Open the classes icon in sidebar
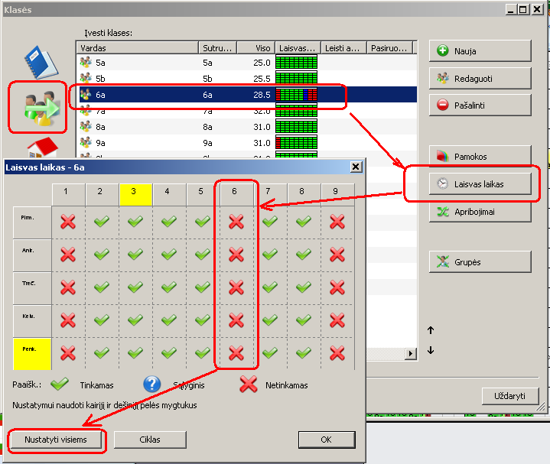This screenshot has height=464, width=550. pyautogui.click(x=38, y=105)
